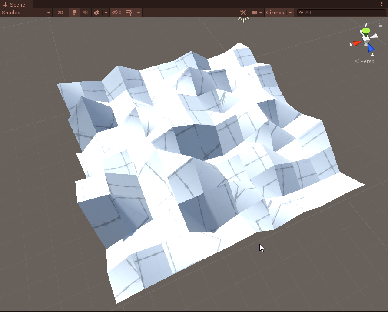Toggle skybox and effects visibility
This screenshot has height=312, width=388.
click(96, 13)
